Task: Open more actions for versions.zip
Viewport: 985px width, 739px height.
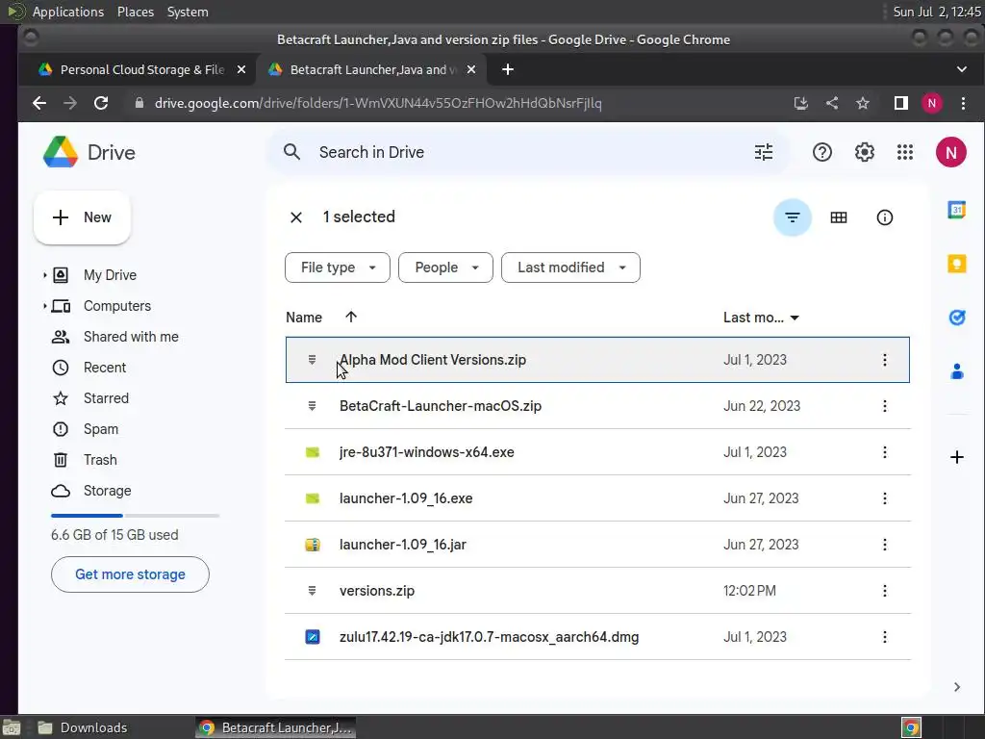Action: [885, 591]
